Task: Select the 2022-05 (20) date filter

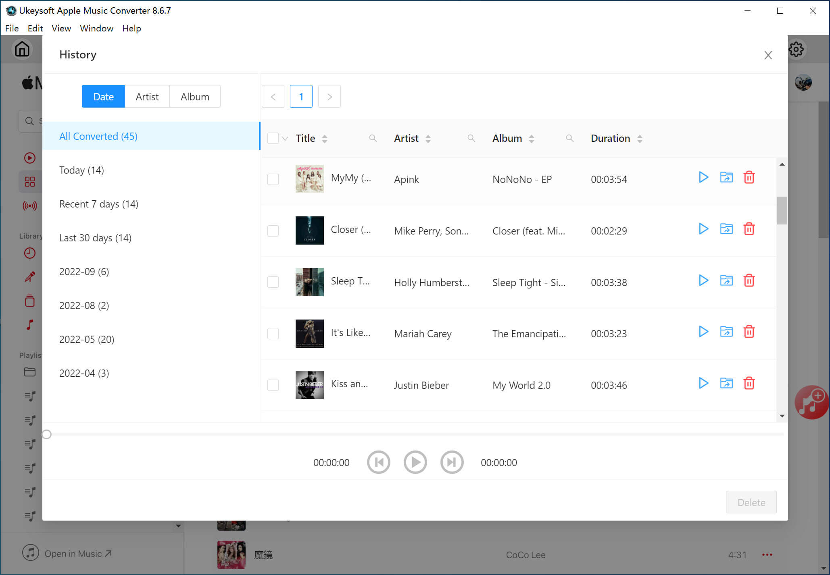Action: pos(86,339)
